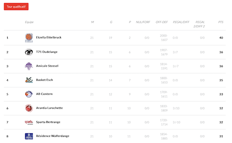Open the Etzella Ettelbruck team name link
Screen dimensions: 232x143
click(49, 37)
